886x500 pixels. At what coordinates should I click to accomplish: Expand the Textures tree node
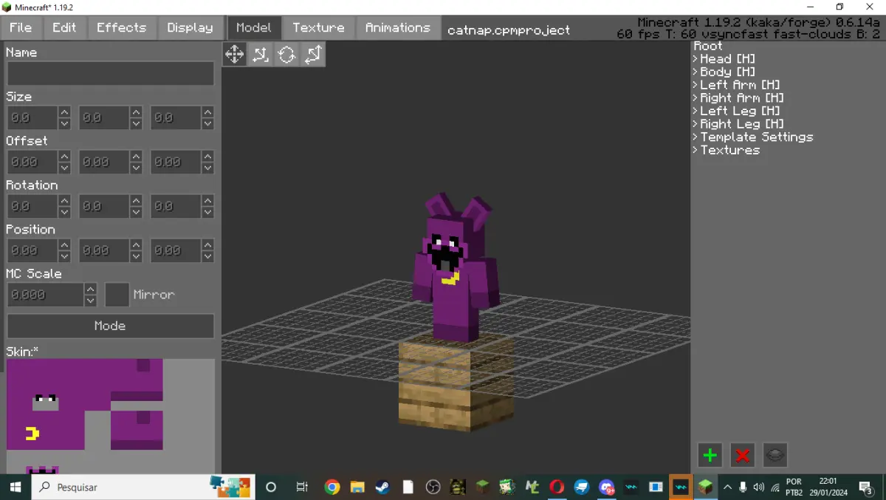pyautogui.click(x=726, y=150)
